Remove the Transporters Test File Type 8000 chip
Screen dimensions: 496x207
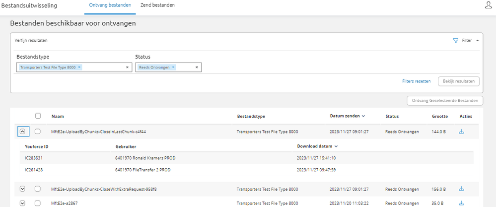point(79,67)
